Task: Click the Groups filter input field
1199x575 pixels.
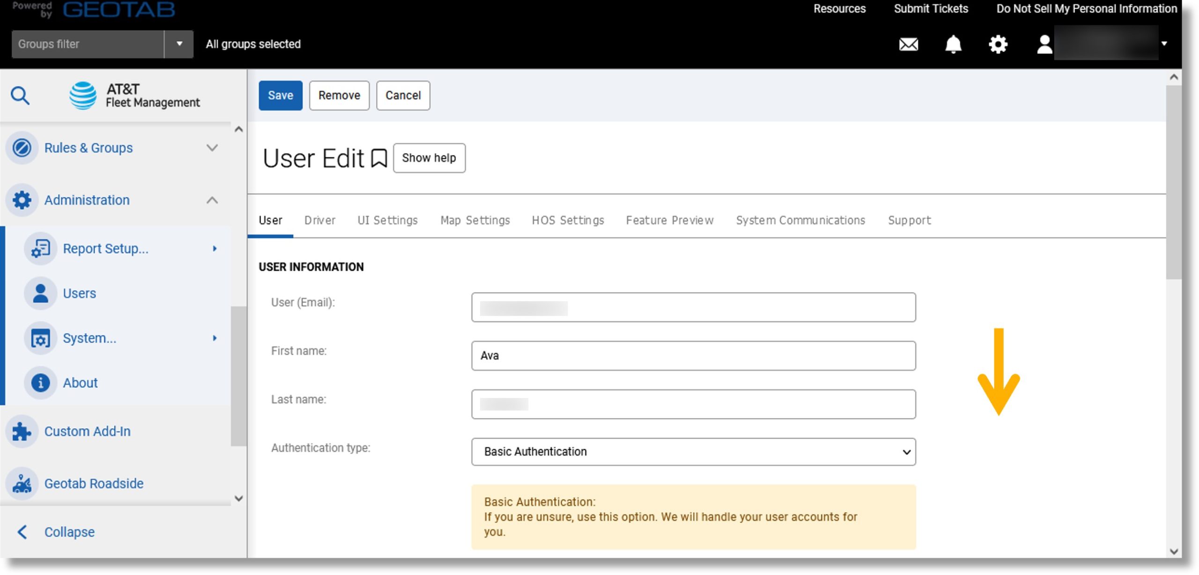Action: coord(88,44)
